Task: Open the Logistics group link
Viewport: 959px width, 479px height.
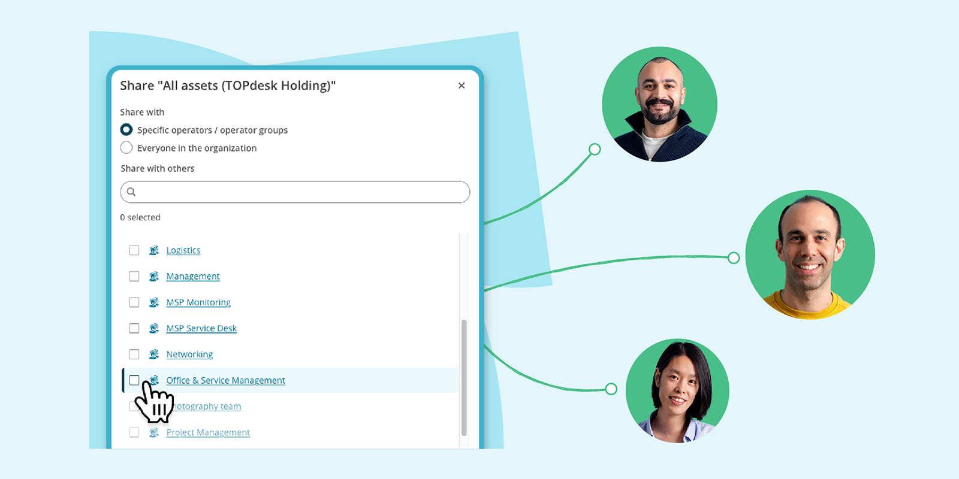Action: click(x=183, y=250)
